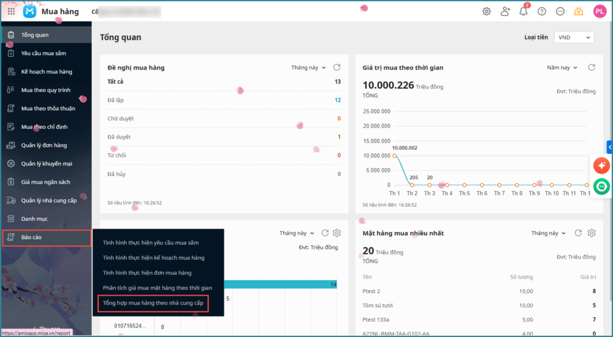Refresh Giá trị mua theo thời gian chart

(x=591, y=67)
